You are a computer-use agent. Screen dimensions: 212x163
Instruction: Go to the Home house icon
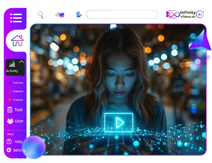coord(17,41)
